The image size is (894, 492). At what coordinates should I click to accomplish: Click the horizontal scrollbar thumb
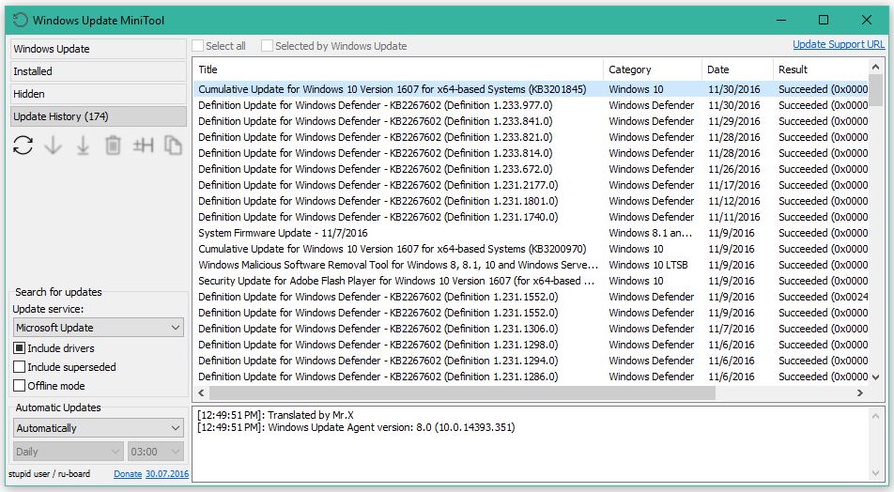462,392
